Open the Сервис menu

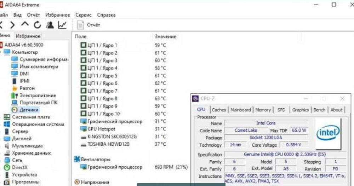click(83, 15)
